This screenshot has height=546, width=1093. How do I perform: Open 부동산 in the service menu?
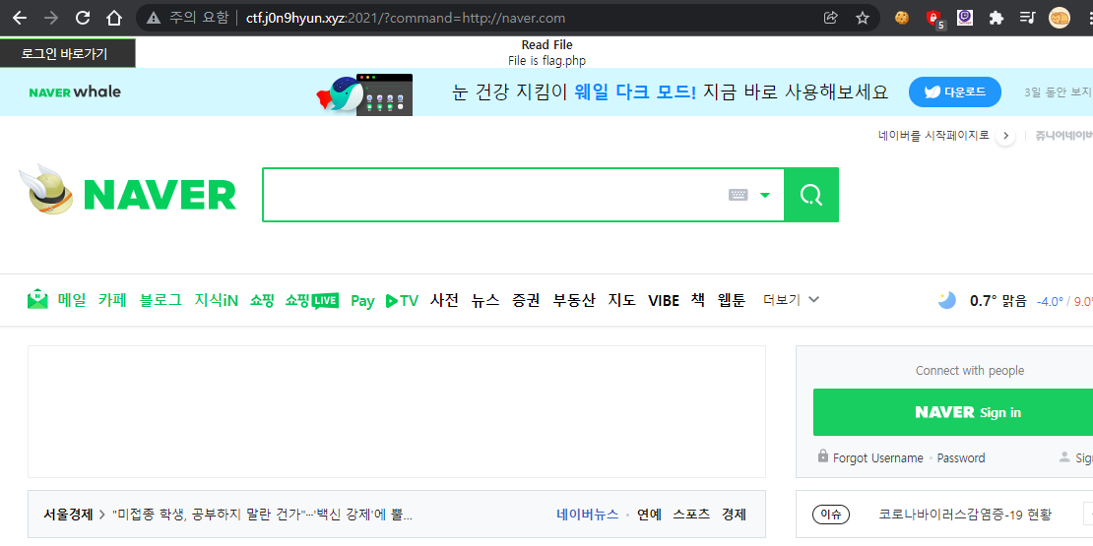point(574,300)
